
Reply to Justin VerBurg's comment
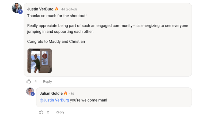tap(47, 82)
